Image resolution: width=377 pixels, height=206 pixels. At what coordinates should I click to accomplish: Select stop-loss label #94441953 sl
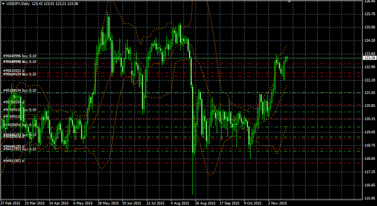coord(13,160)
